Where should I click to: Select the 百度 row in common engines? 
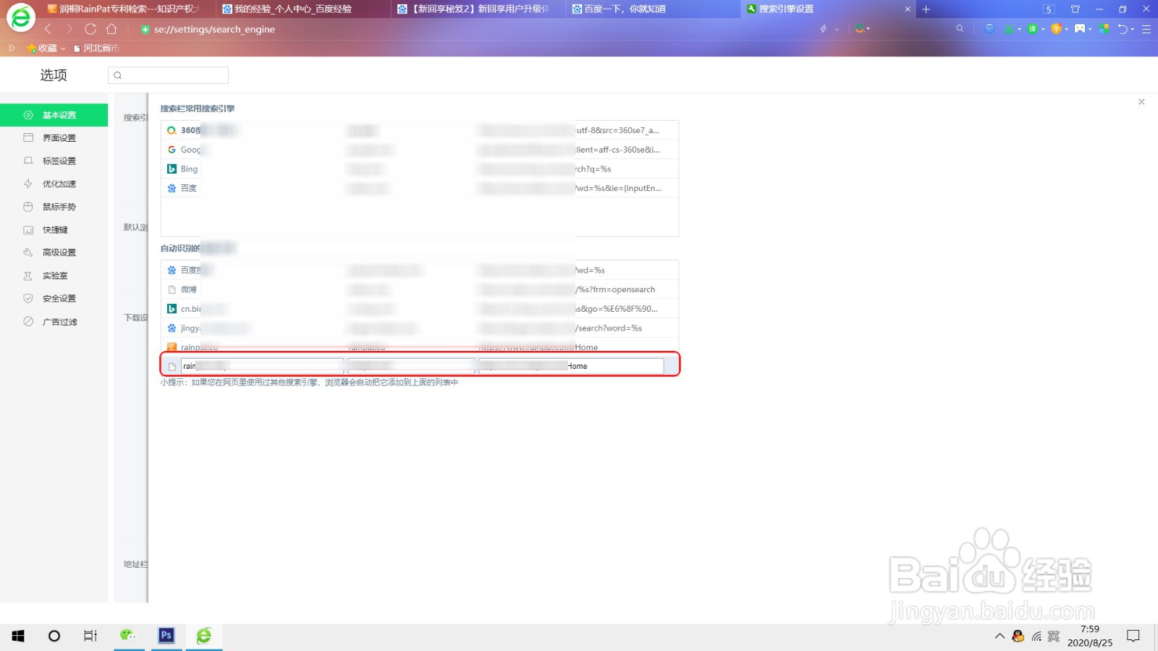(420, 188)
